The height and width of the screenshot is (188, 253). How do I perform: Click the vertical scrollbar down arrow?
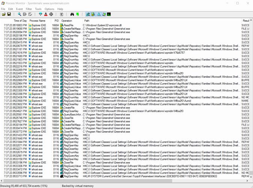(251, 177)
